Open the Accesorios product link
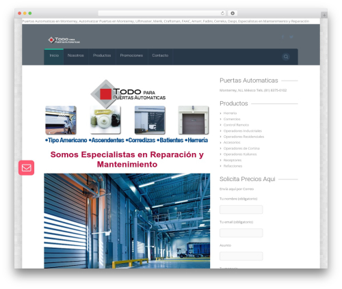This screenshot has height=289, width=342. pos(232,143)
